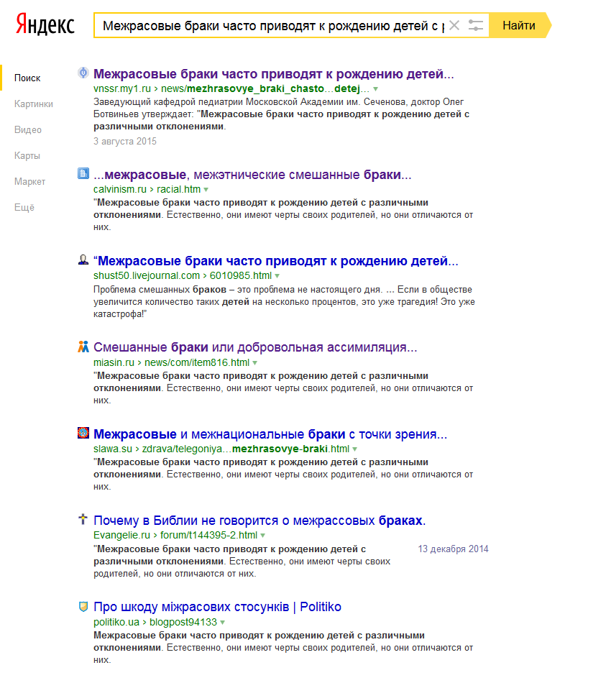This screenshot has height=678, width=611.
Task: Open the vnssr.my1.ru result title link
Action: click(x=274, y=74)
